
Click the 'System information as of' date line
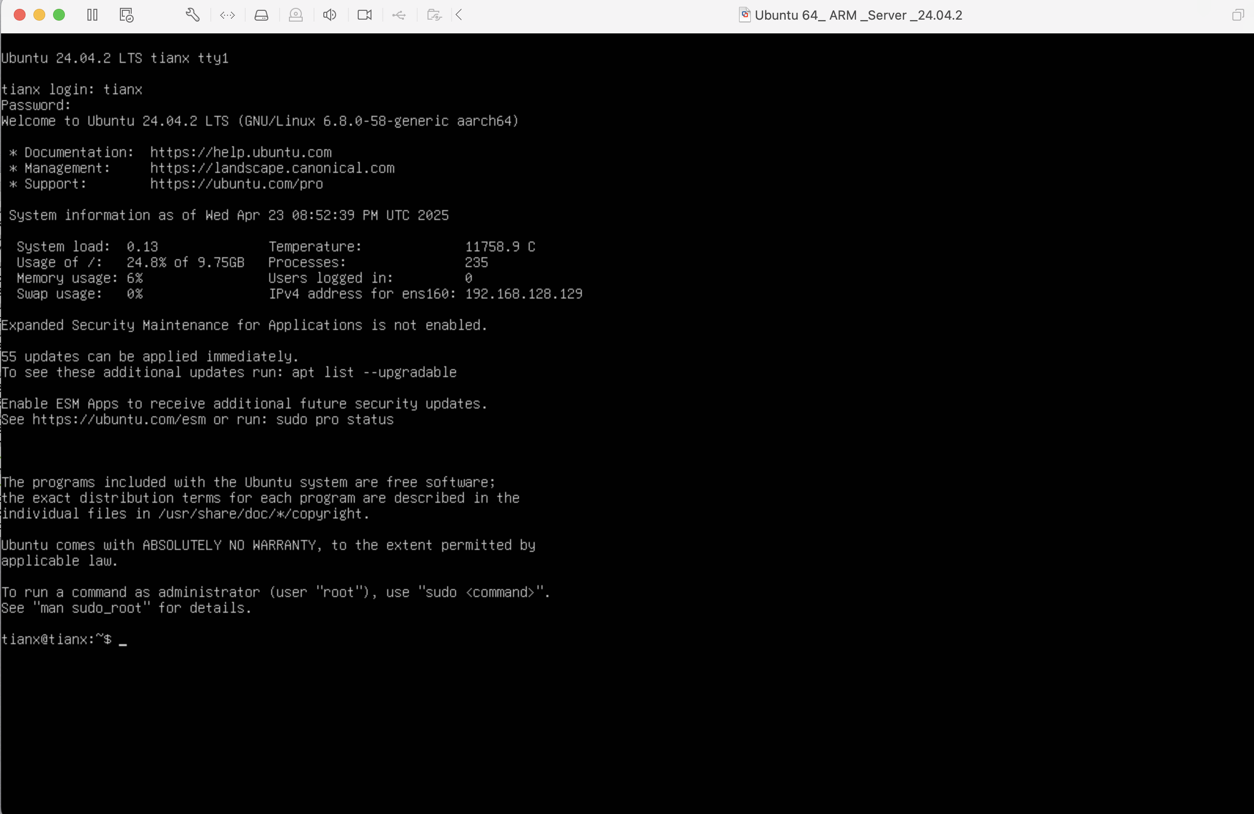pyautogui.click(x=228, y=216)
